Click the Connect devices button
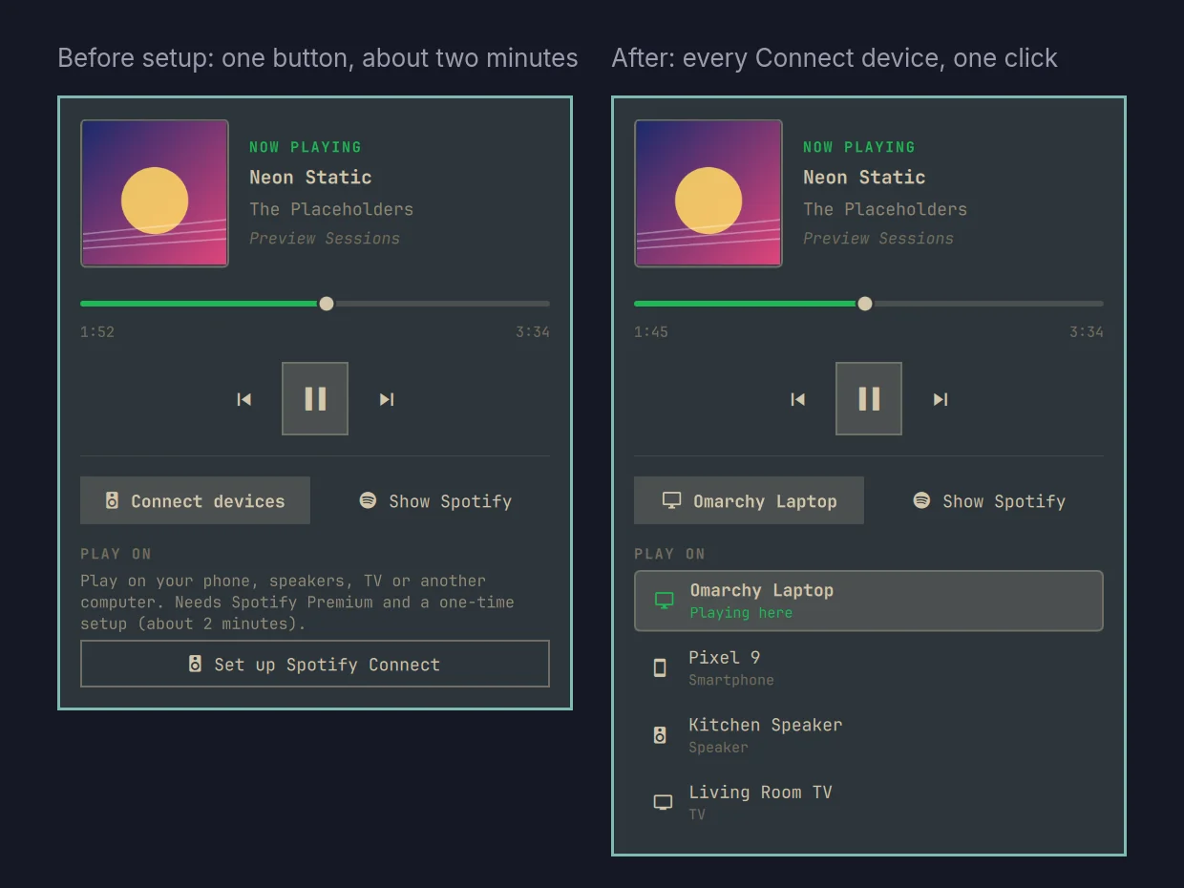The width and height of the screenshot is (1184, 888). pyautogui.click(x=195, y=500)
